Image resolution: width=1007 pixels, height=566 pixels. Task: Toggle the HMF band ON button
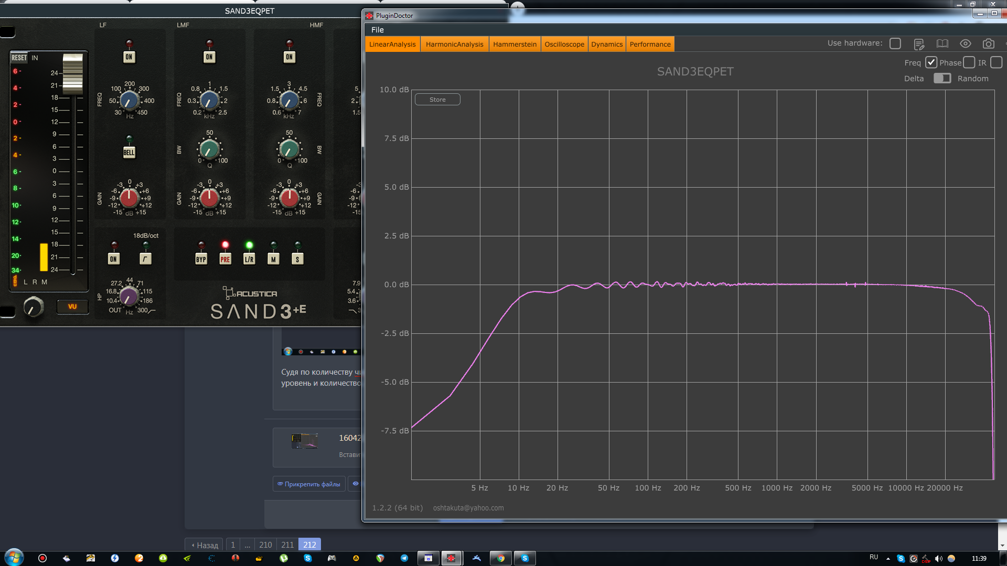[290, 57]
